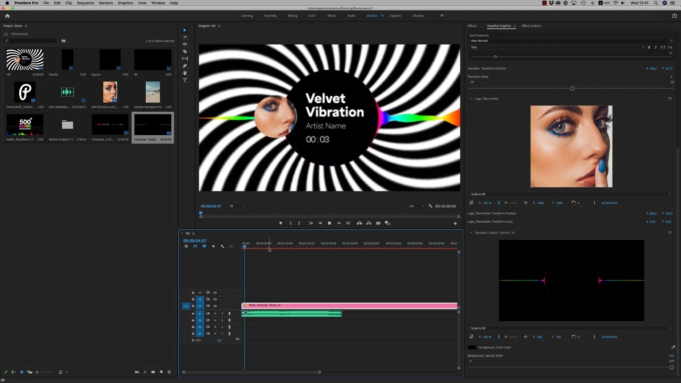Select the Pen tool
Image resolution: width=681 pixels, height=383 pixels.
185,66
